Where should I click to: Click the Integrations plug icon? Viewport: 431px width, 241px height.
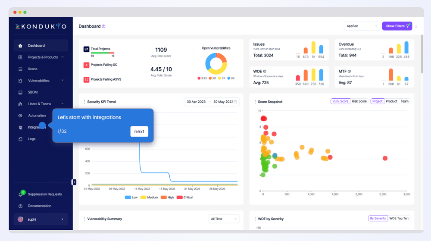20,127
